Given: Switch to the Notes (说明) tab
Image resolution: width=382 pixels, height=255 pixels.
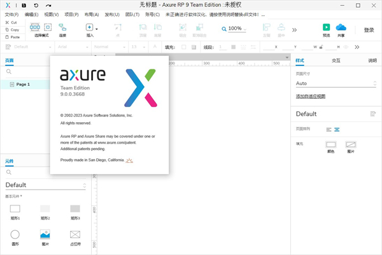Looking at the screenshot, I should coord(372,60).
